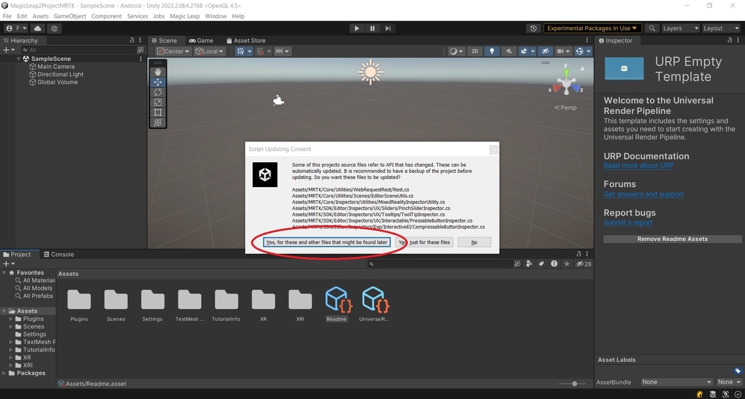Toggle scene audio mute button

pos(509,51)
